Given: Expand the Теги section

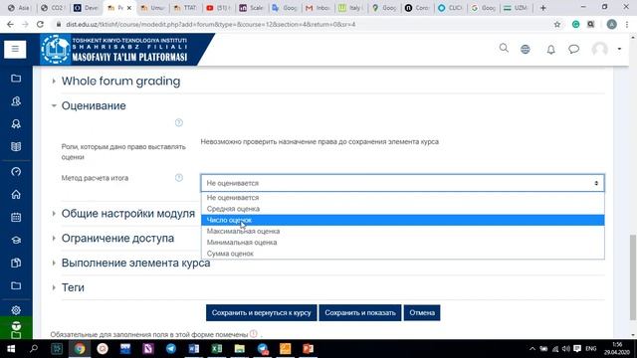Looking at the screenshot, I should (x=73, y=287).
